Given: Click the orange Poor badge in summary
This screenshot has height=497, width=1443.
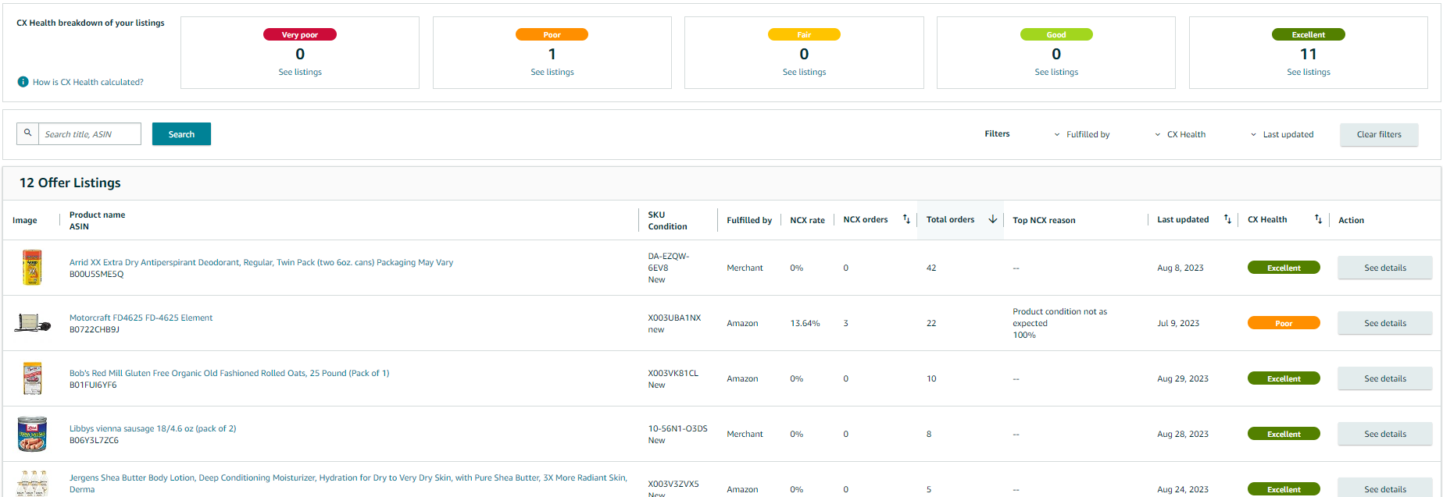Looking at the screenshot, I should point(552,34).
